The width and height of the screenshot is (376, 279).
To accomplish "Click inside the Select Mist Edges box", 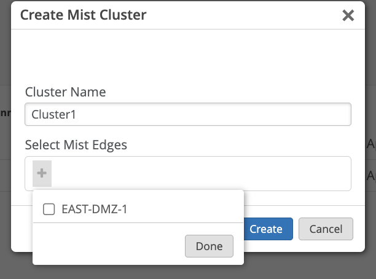I will pos(197,174).
